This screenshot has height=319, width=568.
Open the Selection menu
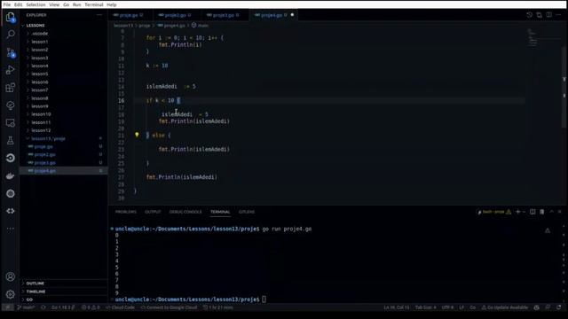35,4
